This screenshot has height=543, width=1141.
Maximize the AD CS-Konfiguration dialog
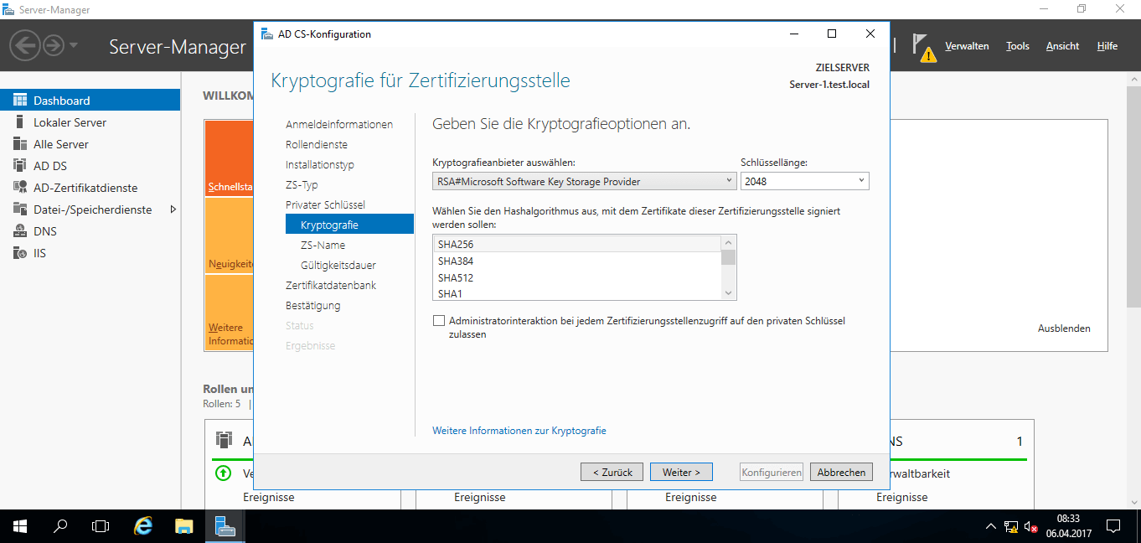point(832,34)
